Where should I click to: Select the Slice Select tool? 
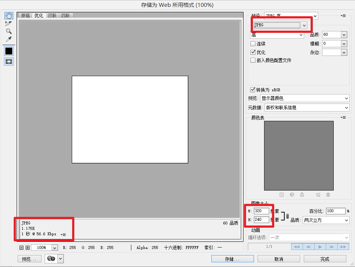point(8,23)
